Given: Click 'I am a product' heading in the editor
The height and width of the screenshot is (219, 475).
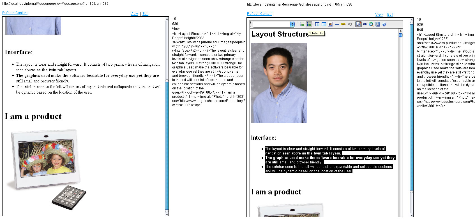Looking at the screenshot, I should click(276, 192).
